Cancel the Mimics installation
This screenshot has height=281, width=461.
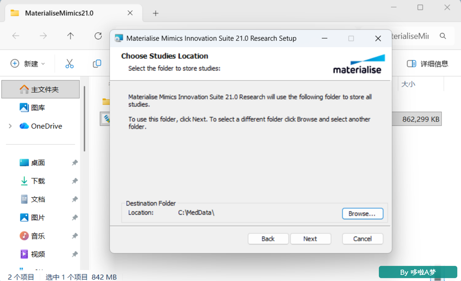(362, 239)
